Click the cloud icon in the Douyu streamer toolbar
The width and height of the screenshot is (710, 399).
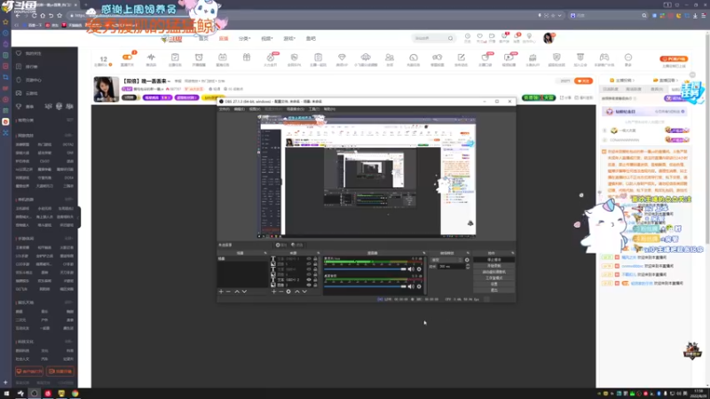[x=366, y=58]
